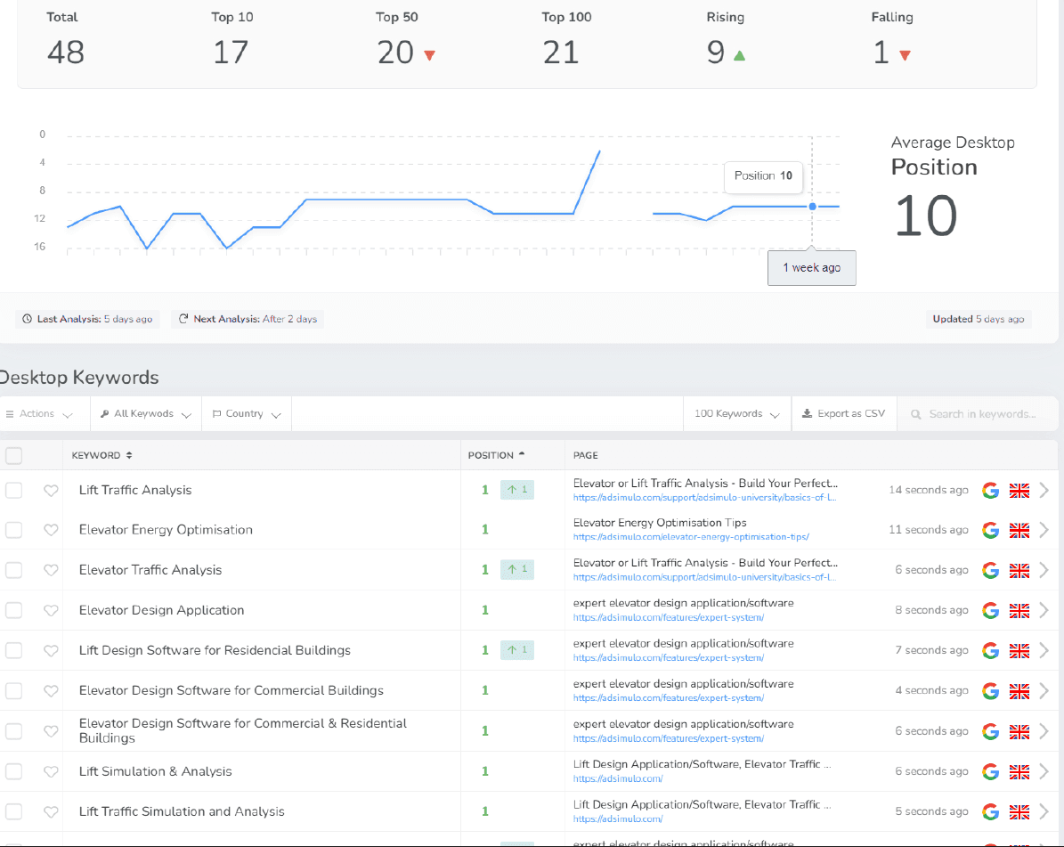
Task: Open the Actions dropdown
Action: click(x=39, y=414)
